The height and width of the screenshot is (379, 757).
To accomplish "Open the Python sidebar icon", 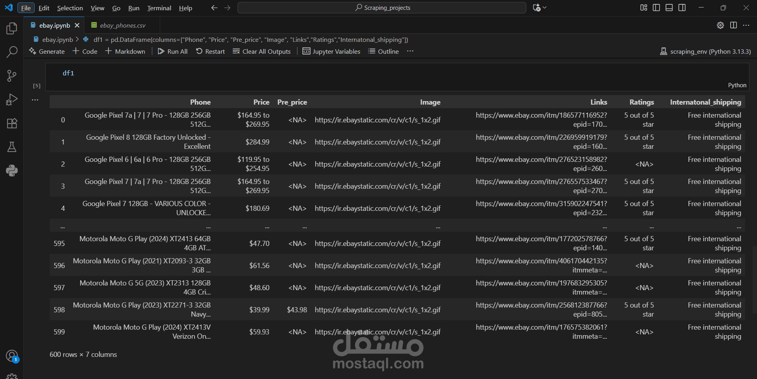I will [x=12, y=171].
